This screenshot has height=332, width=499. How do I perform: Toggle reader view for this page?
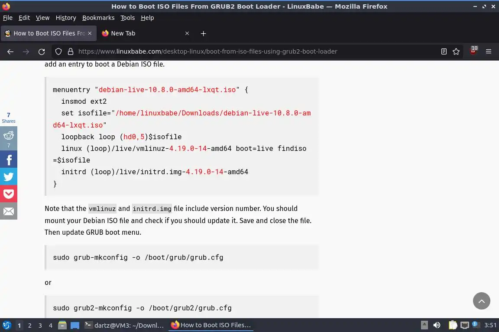444,51
